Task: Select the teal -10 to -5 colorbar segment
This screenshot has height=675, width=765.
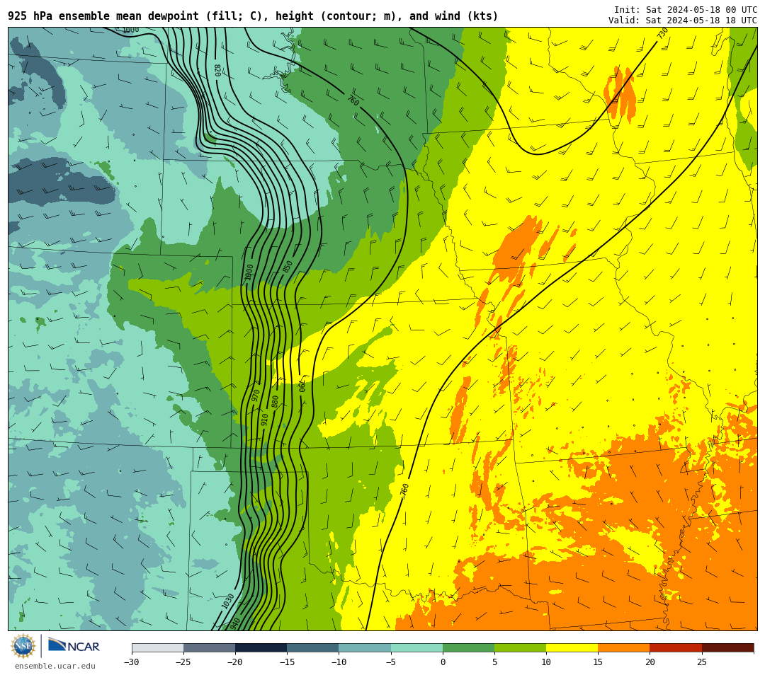Action: tap(365, 647)
